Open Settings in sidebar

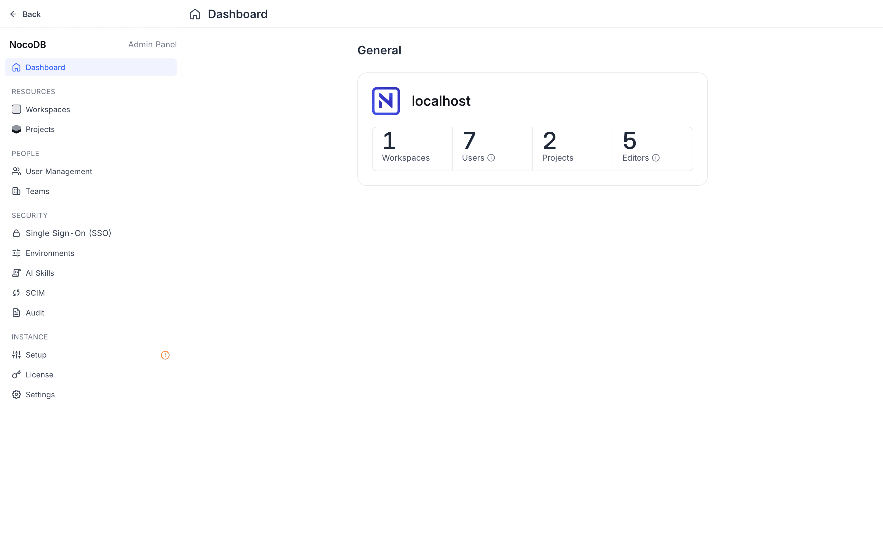[91, 394]
